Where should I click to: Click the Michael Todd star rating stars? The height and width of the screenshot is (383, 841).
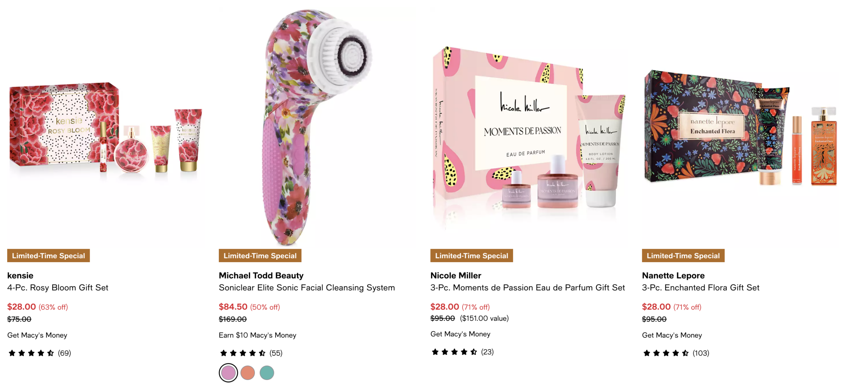coord(242,353)
